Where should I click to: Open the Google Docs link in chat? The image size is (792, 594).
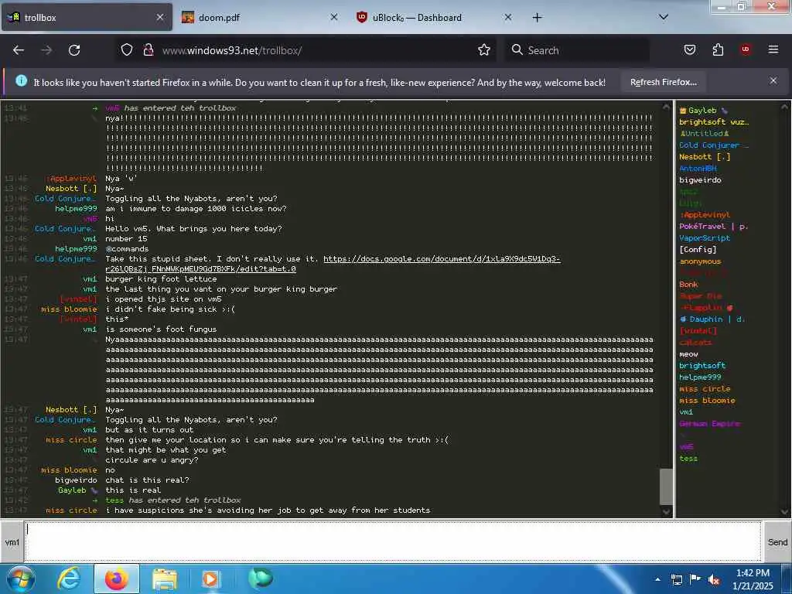coord(333,264)
